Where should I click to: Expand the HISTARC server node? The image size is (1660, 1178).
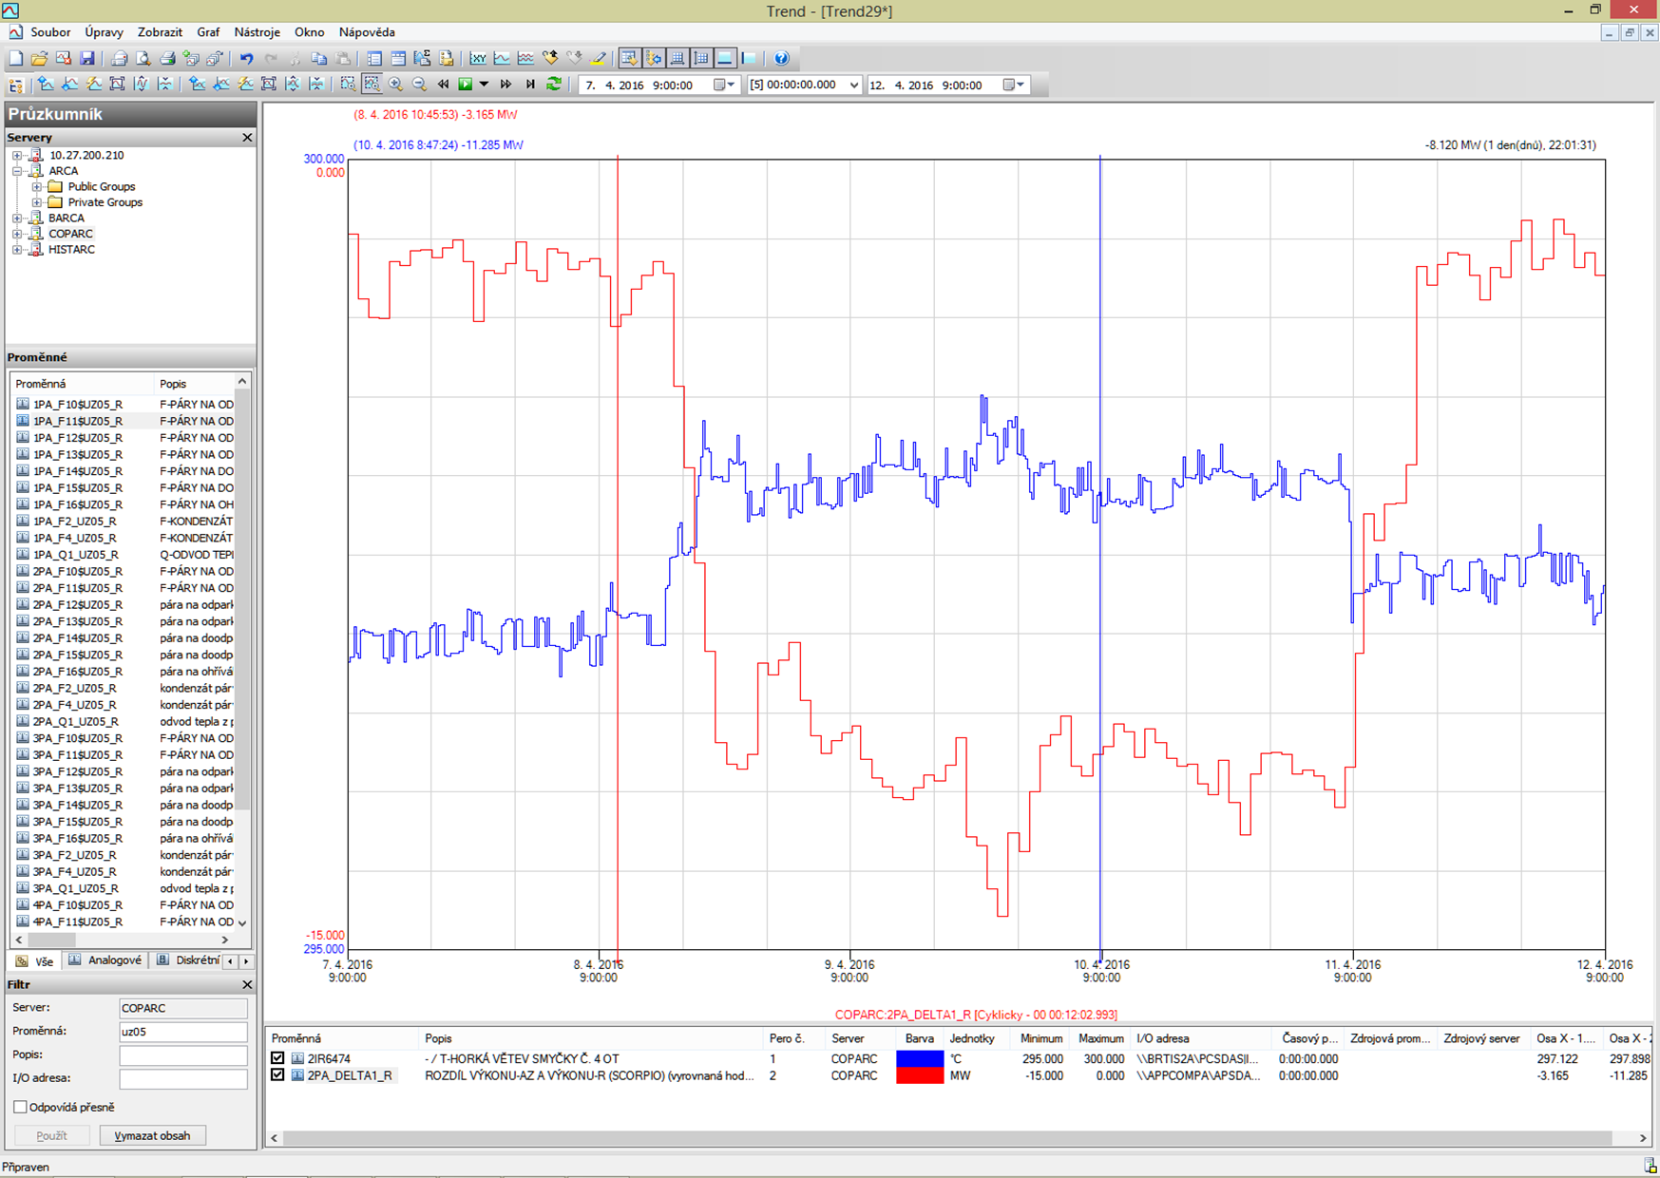tap(17, 249)
